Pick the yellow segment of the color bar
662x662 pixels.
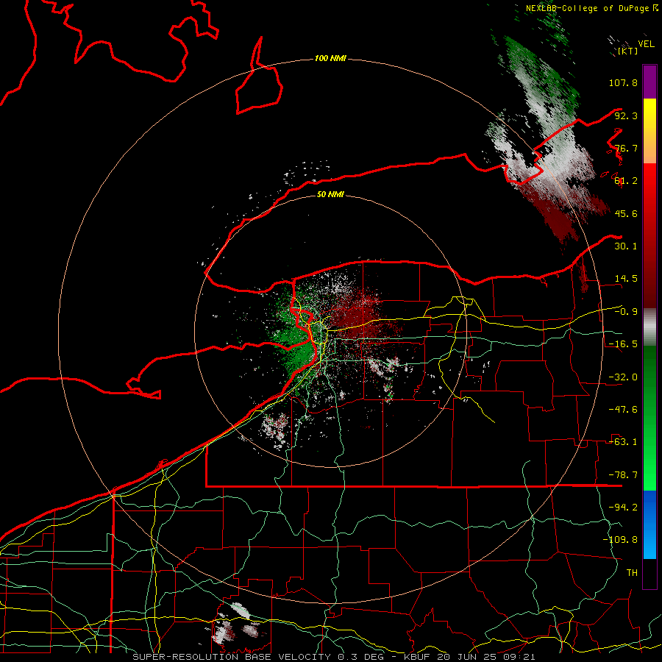(649, 131)
